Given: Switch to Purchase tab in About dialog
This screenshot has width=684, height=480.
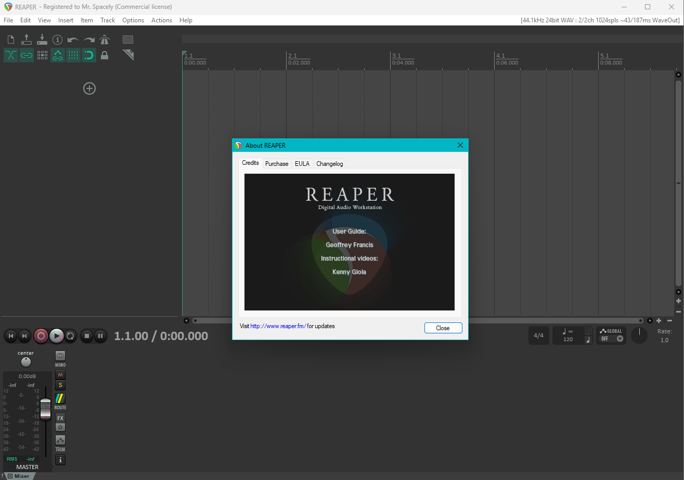Looking at the screenshot, I should click(x=277, y=164).
